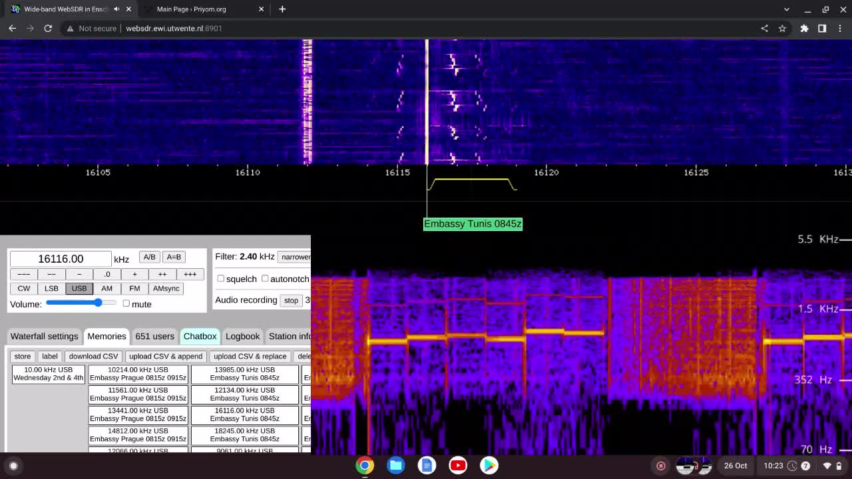Close the Priyom.org tab
This screenshot has width=852, height=479.
[261, 9]
